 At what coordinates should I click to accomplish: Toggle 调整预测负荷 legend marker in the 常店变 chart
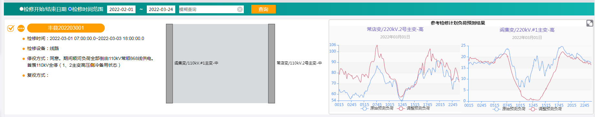(x=401, y=109)
